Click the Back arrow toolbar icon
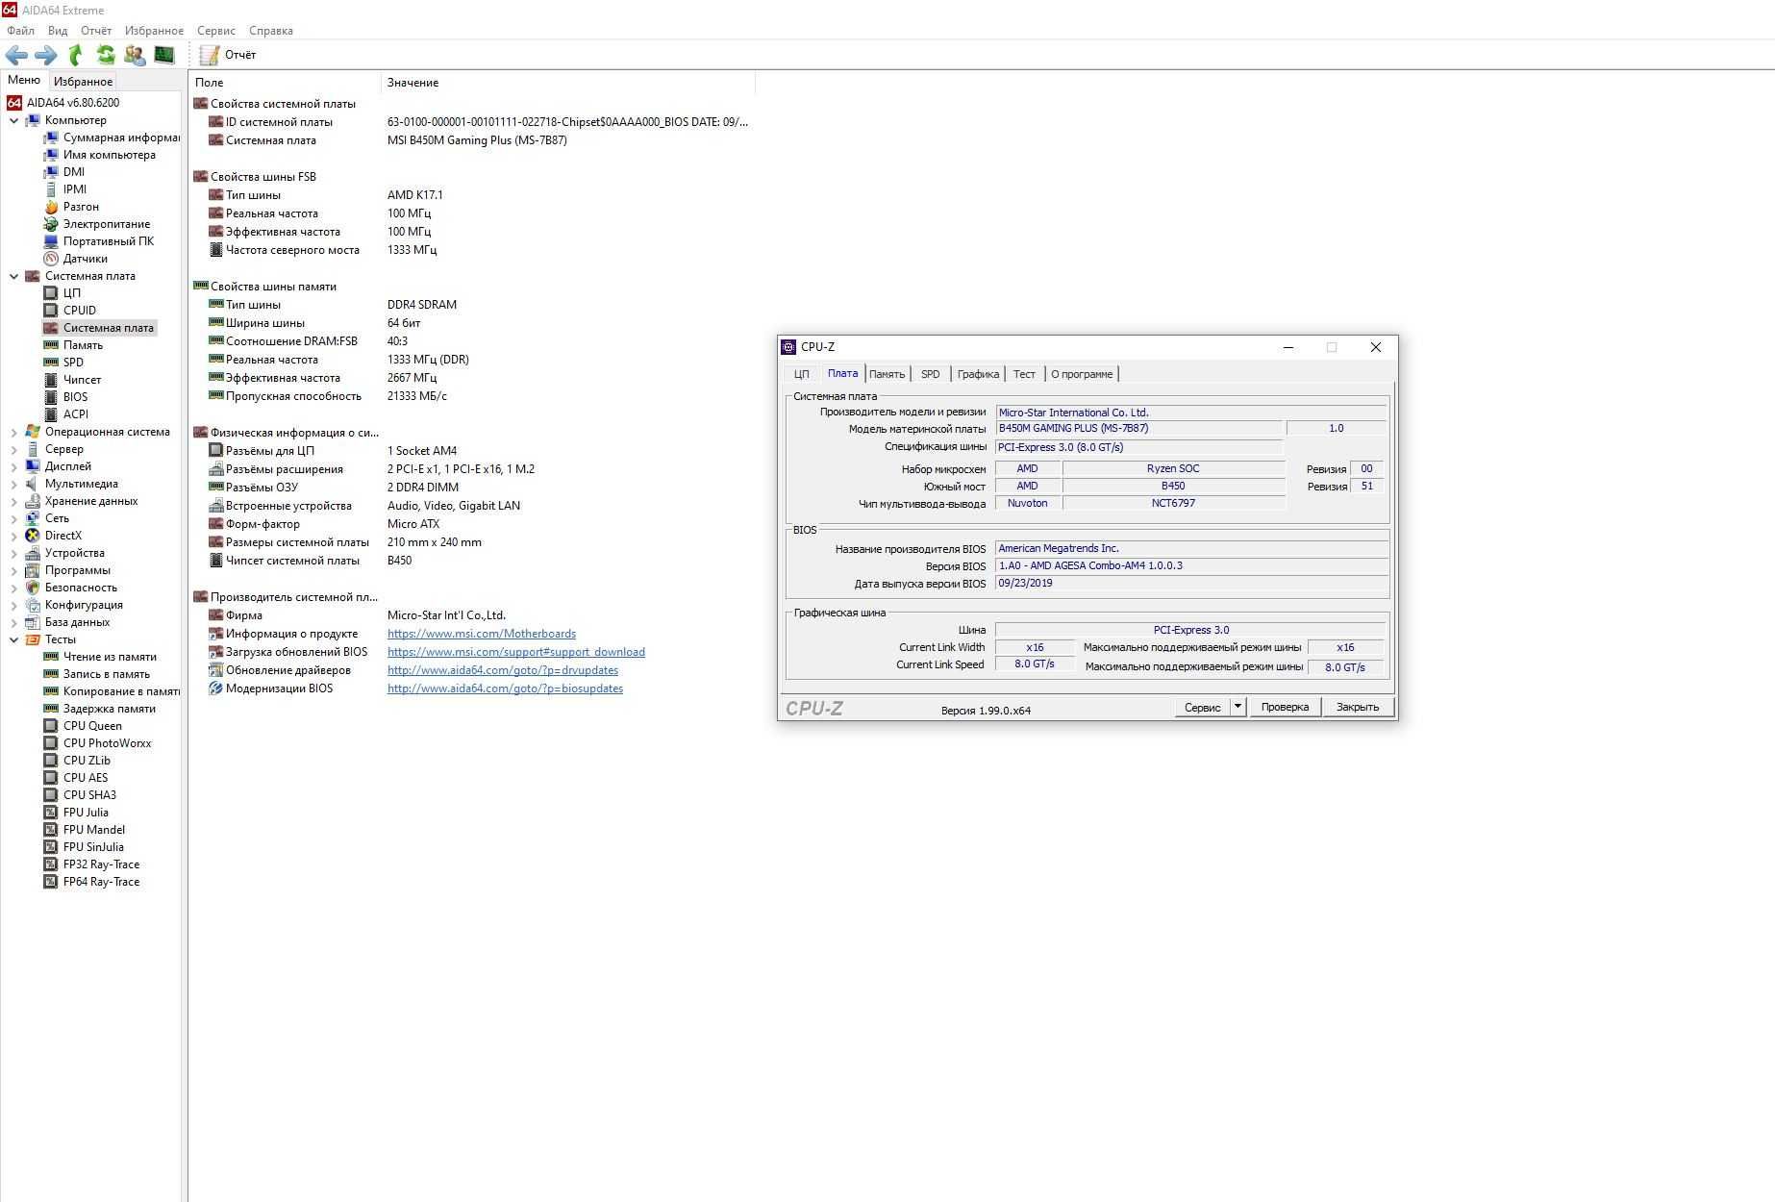The height and width of the screenshot is (1202, 1775). [x=16, y=55]
